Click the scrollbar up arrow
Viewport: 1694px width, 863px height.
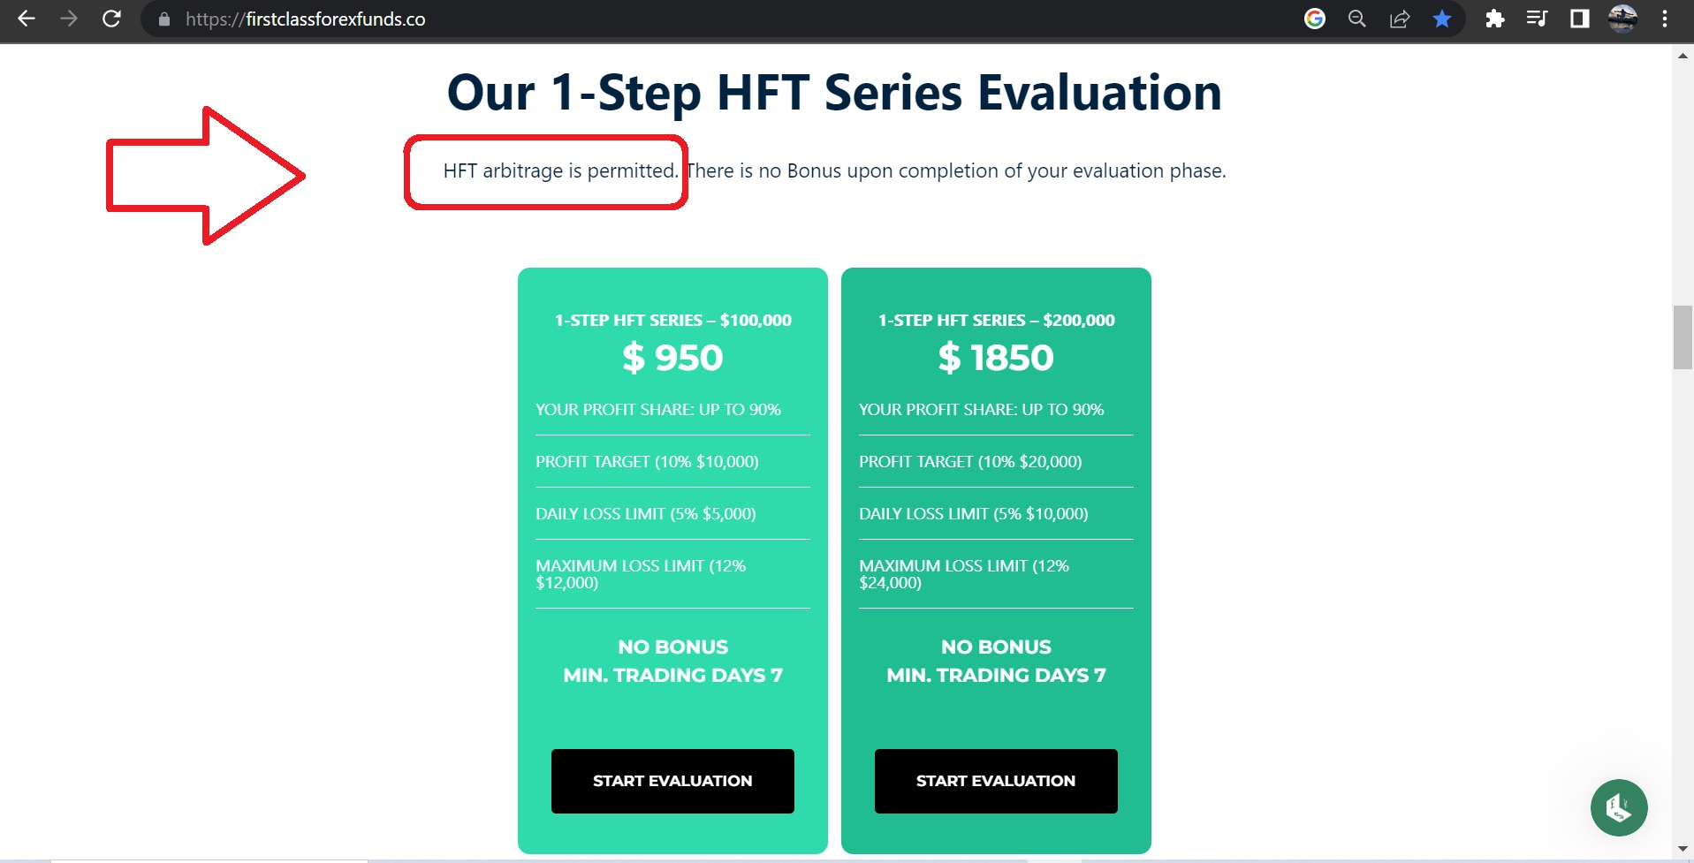click(1683, 56)
